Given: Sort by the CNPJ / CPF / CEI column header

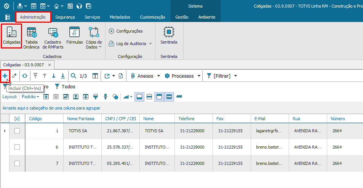Looking at the screenshot, I should pos(121,119).
